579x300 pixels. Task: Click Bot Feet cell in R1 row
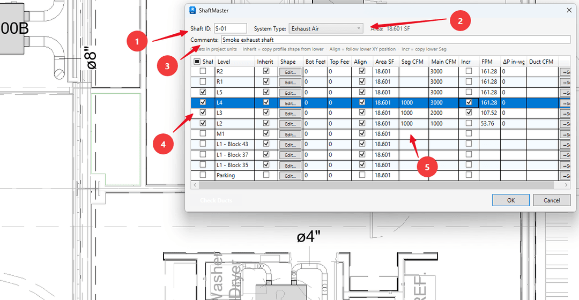315,81
